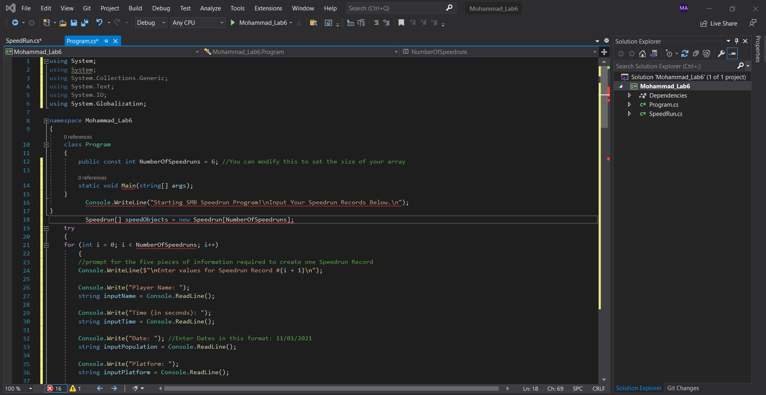Open Pending Changes Filter in Solution Explorer
Screen dimensions: 766x395
point(669,54)
